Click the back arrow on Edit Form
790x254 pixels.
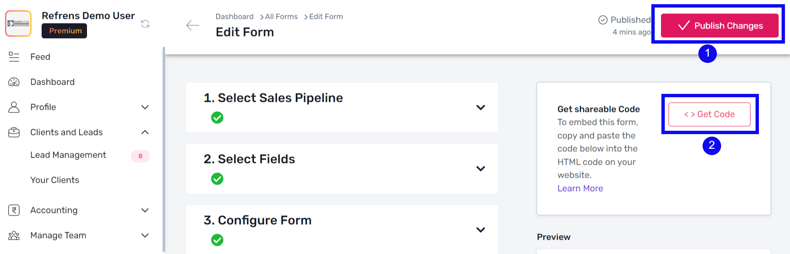(x=192, y=25)
